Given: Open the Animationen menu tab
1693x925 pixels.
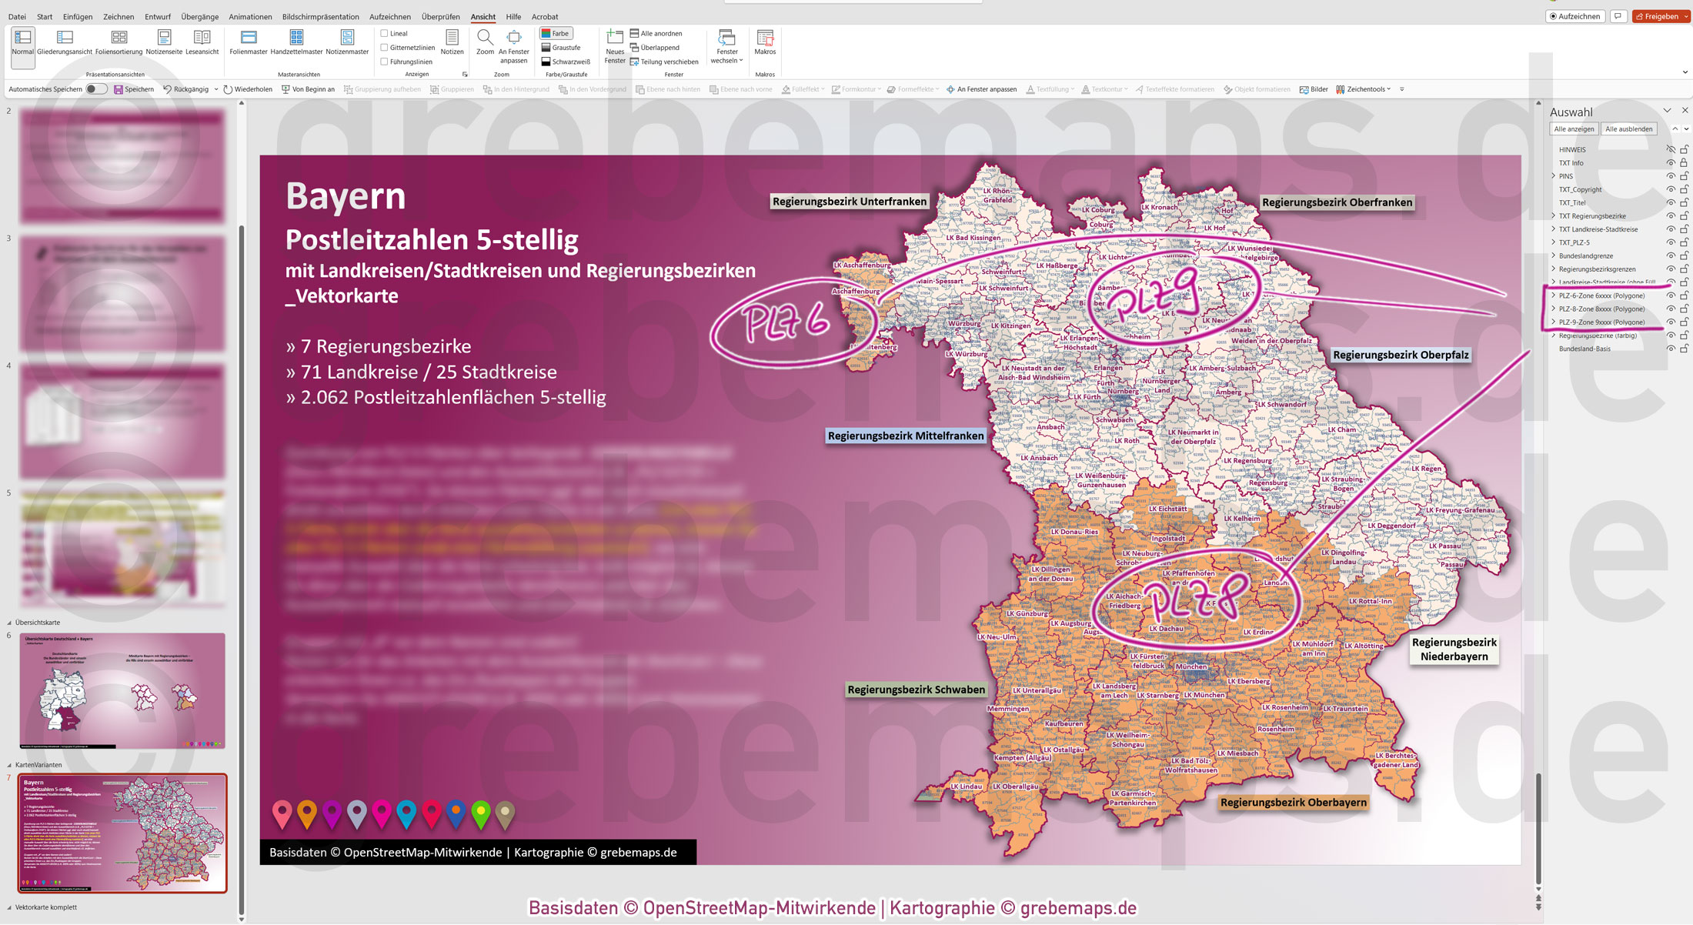Looking at the screenshot, I should point(250,16).
